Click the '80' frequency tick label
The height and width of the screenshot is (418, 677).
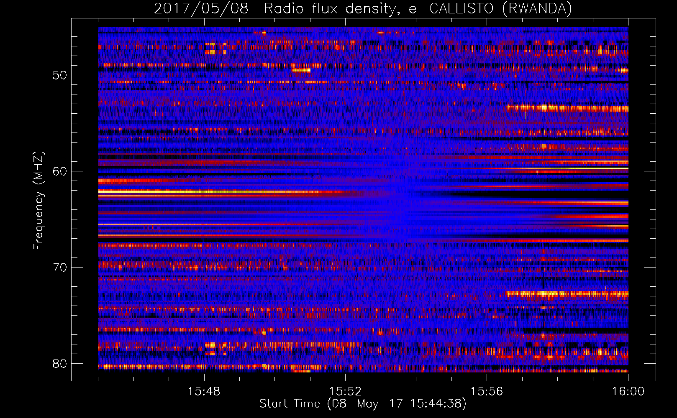point(60,364)
